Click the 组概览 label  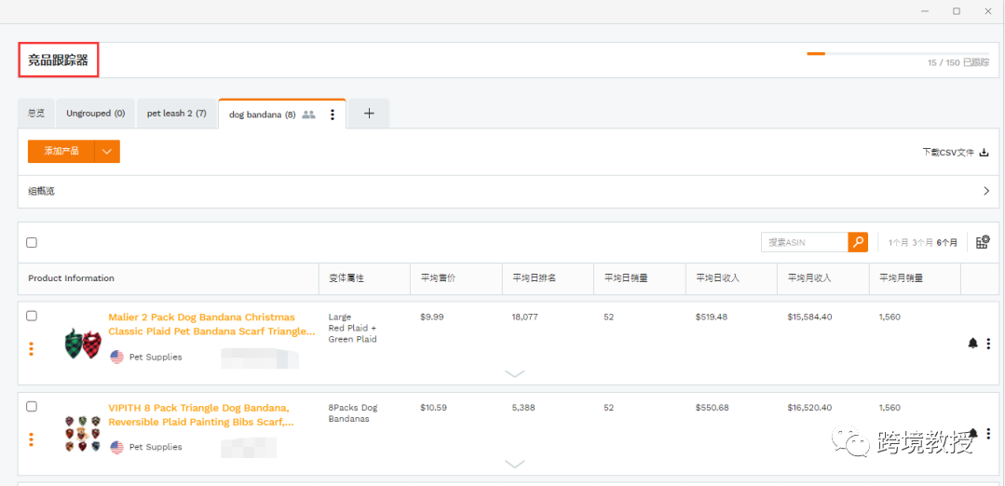41,191
